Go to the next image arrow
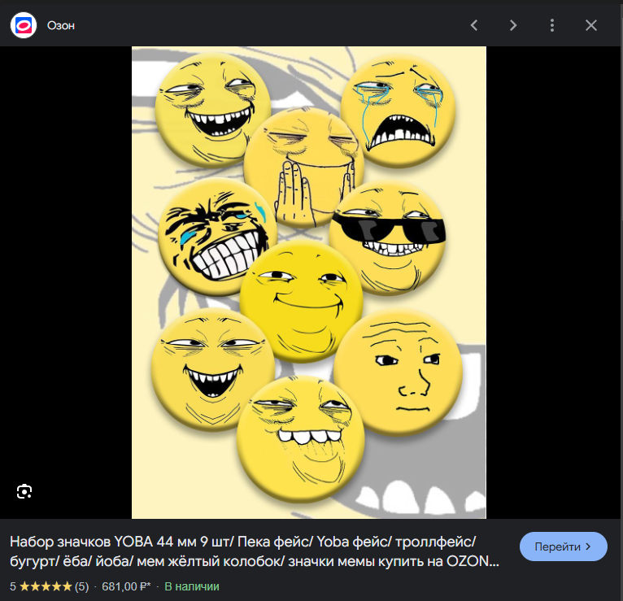The height and width of the screenshot is (601, 623). pyautogui.click(x=513, y=25)
